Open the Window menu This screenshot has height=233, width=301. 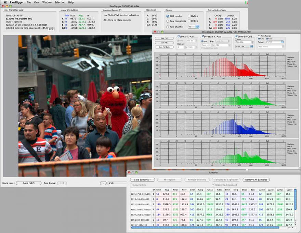coord(47,2)
